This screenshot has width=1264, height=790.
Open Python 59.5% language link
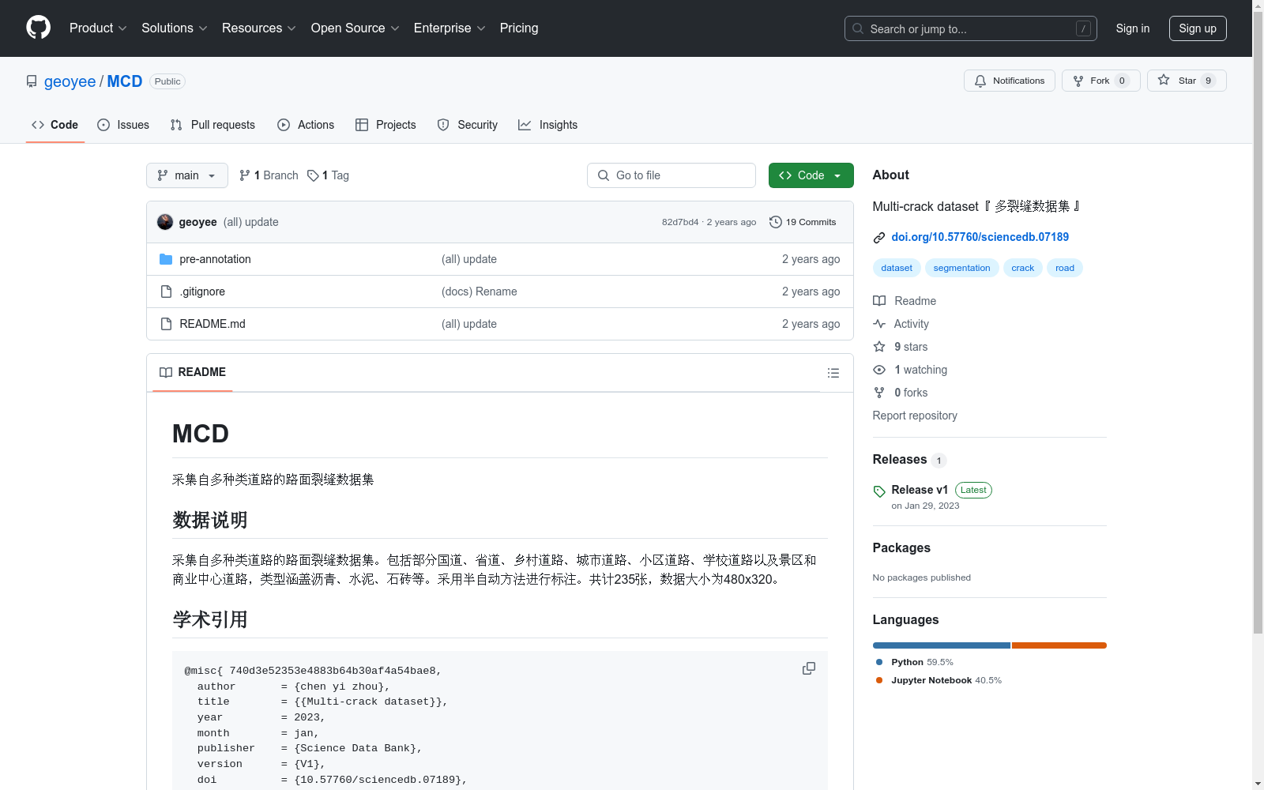point(915,662)
